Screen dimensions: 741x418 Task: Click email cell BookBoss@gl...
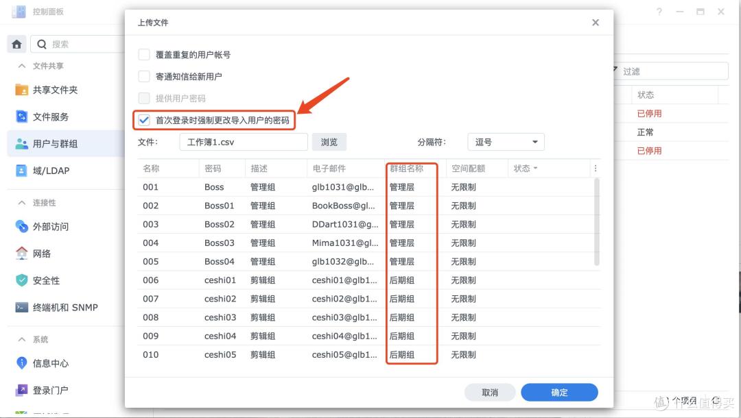pos(344,206)
